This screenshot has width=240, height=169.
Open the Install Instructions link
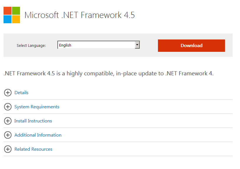pos(33,121)
